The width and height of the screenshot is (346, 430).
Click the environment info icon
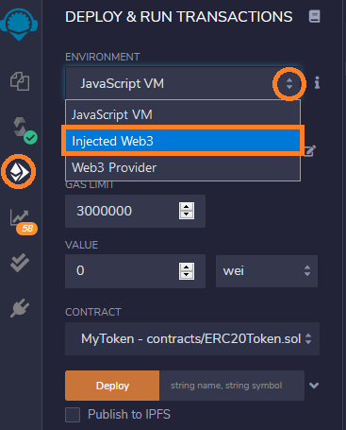pyautogui.click(x=317, y=83)
